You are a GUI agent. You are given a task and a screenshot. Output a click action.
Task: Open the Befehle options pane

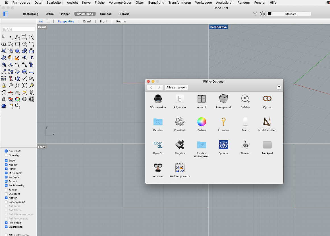(x=245, y=101)
